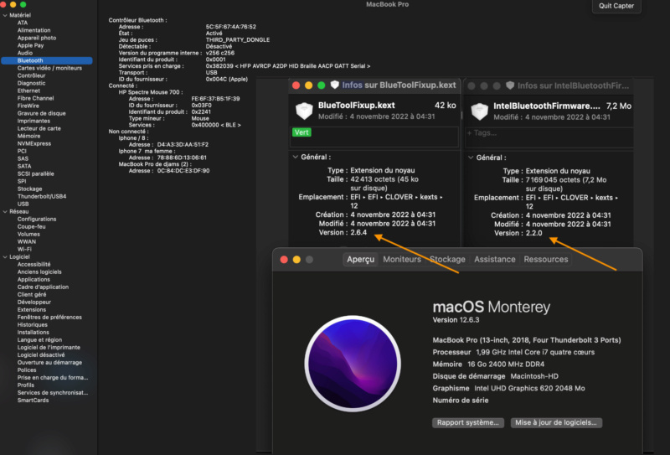
Task: Click THIRD_PARTY_DONGLE chipset value
Action: [238, 39]
